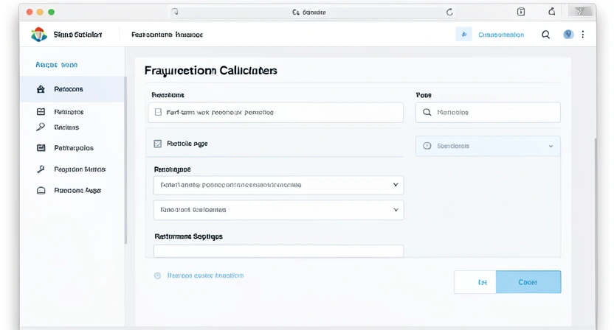
Task: Select the Feopnoon Mitros sidebar item
Action: (x=80, y=169)
